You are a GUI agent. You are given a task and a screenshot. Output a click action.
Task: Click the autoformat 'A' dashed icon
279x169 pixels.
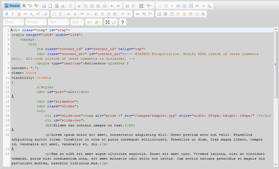coord(24,6)
